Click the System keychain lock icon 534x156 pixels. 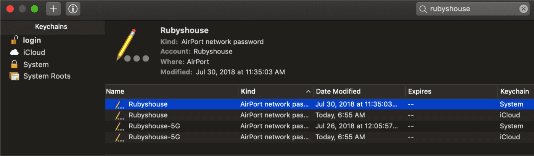pos(14,64)
